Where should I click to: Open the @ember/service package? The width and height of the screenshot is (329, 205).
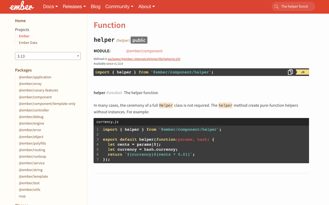click(x=32, y=163)
